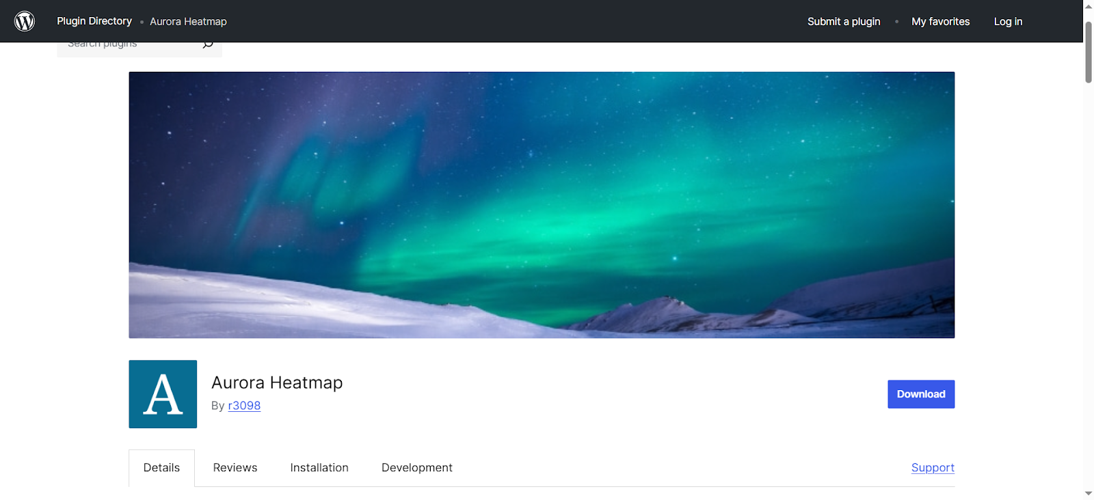Click the Download button
Viewport: 1094px width, 500px height.
click(921, 394)
